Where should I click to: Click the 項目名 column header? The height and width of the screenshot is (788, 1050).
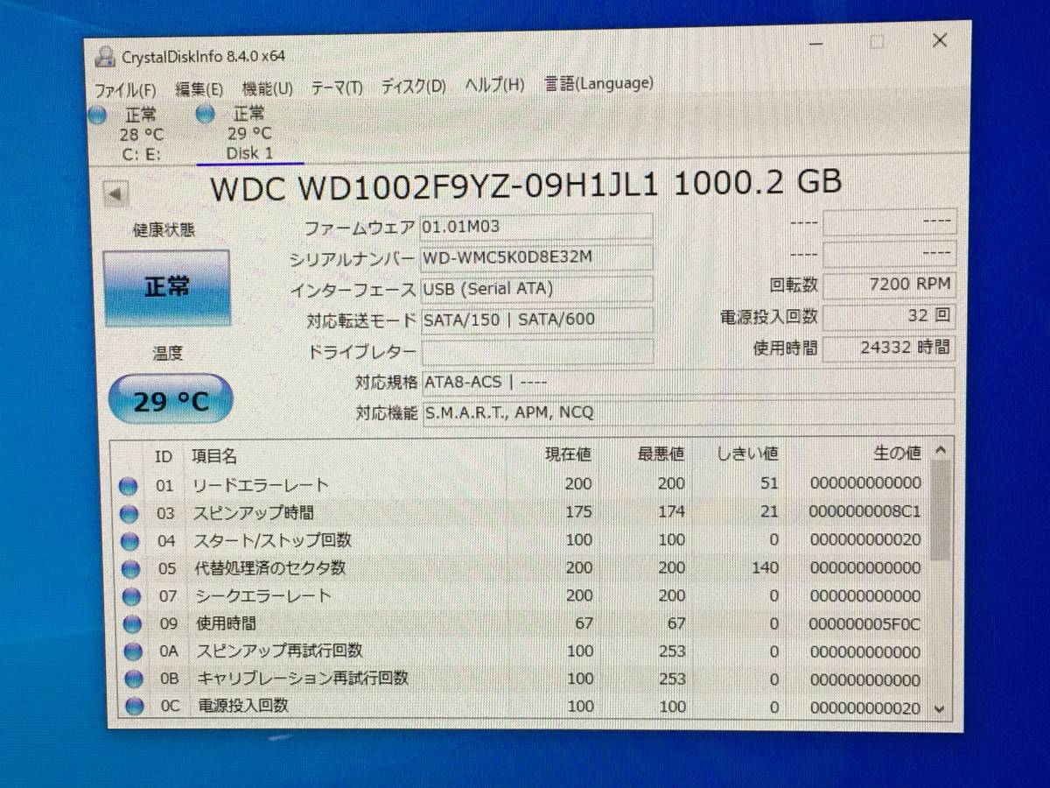(x=214, y=456)
